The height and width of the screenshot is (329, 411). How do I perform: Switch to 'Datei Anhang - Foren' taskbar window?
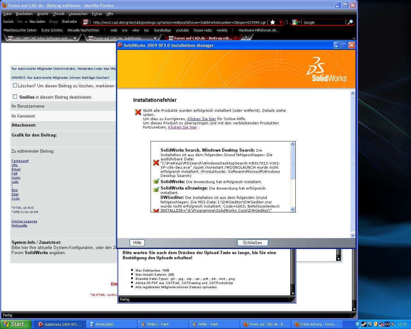[317, 324]
